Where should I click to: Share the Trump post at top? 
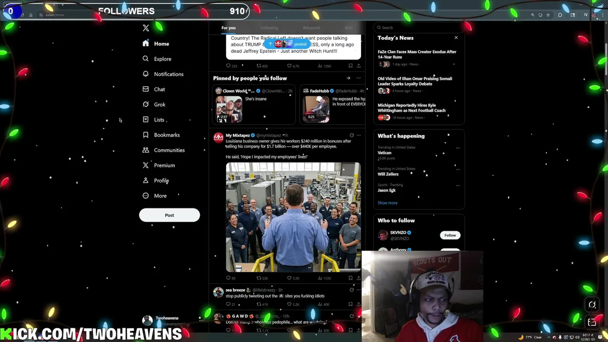pos(359,66)
